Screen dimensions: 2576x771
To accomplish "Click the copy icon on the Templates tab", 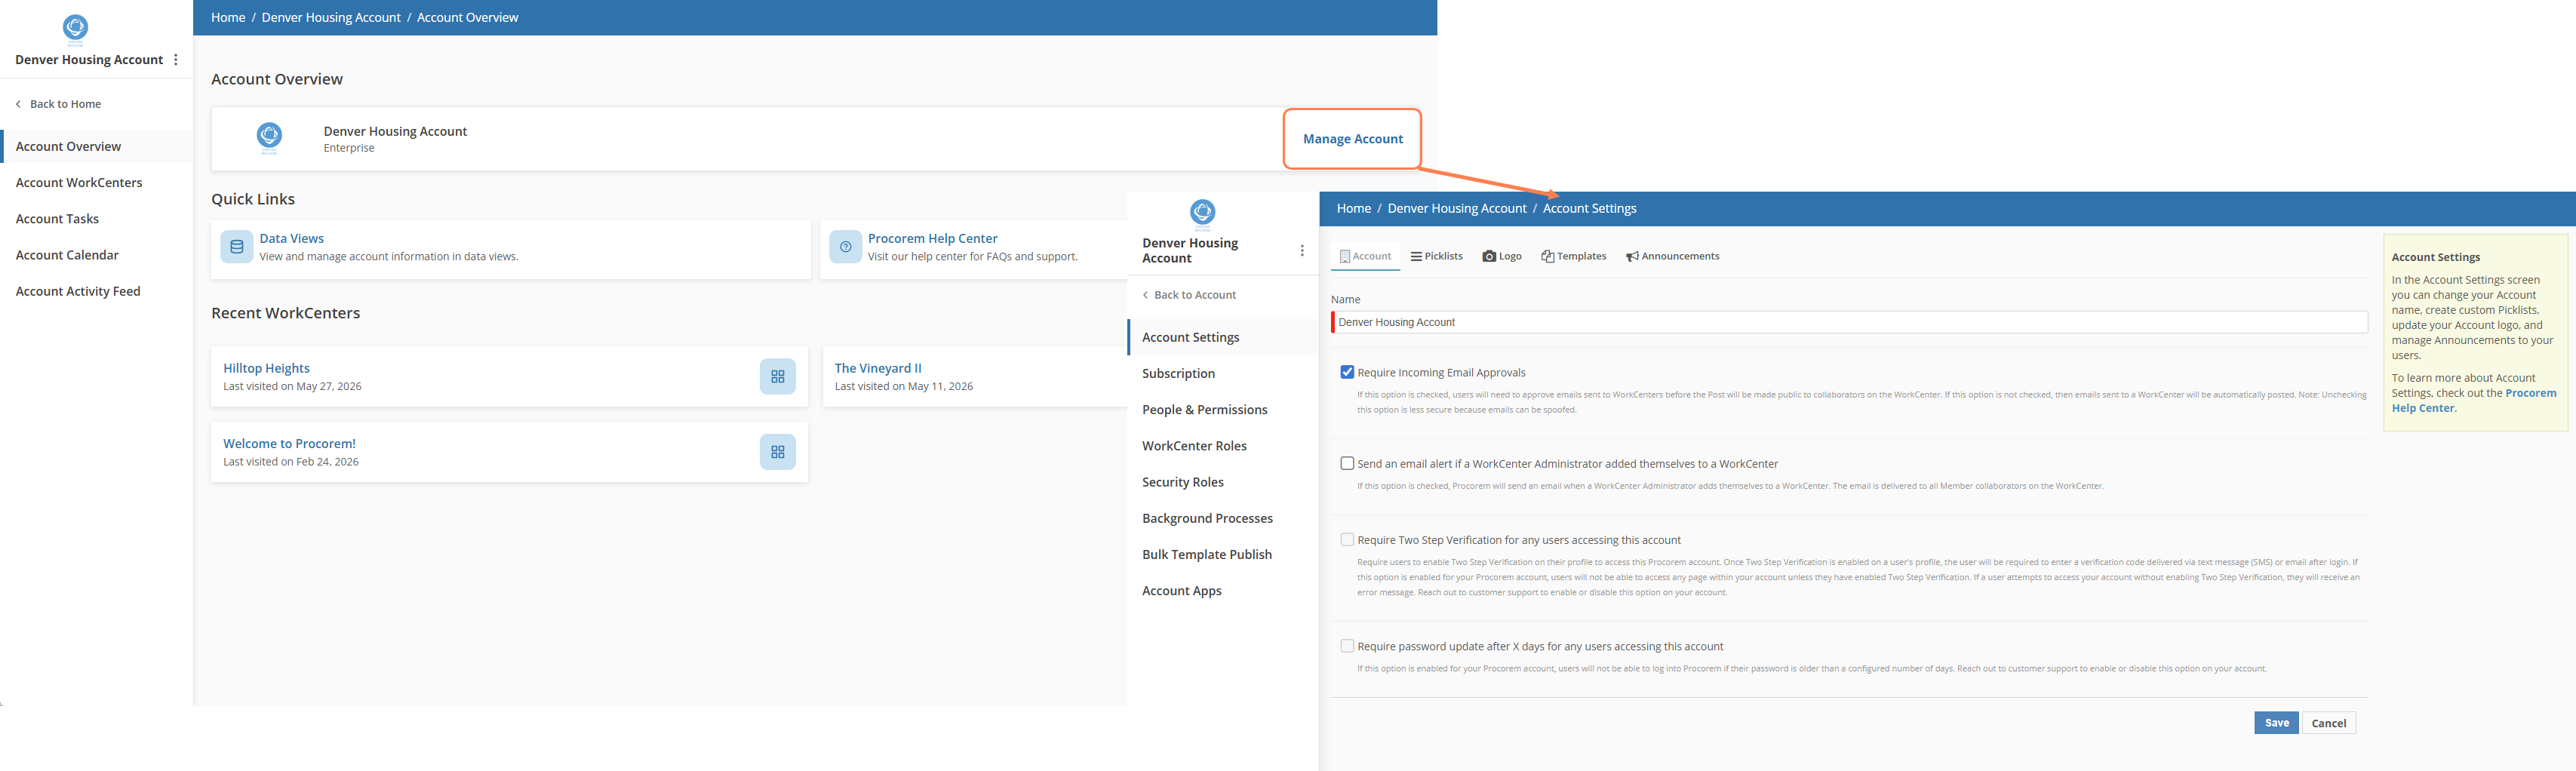I will (1548, 257).
